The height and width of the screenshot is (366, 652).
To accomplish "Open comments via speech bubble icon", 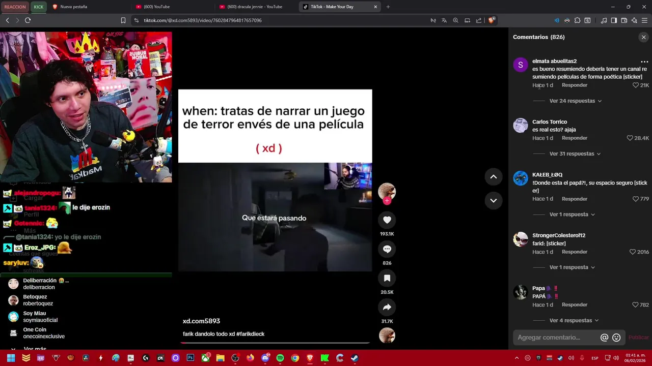I will coord(387,249).
